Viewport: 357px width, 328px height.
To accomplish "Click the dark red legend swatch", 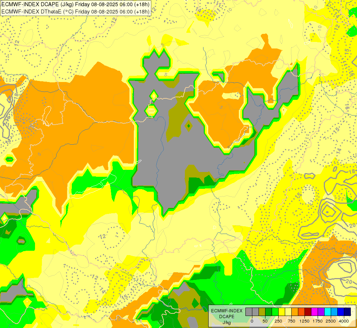I will 308,312.
